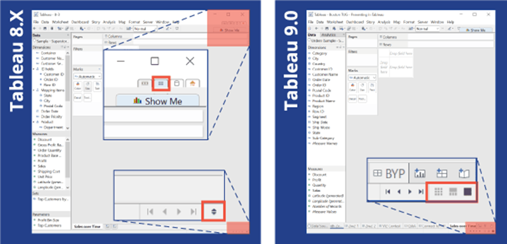Select Sample - Superstore data source in 8.X
507x244 pixels.
[51, 41]
